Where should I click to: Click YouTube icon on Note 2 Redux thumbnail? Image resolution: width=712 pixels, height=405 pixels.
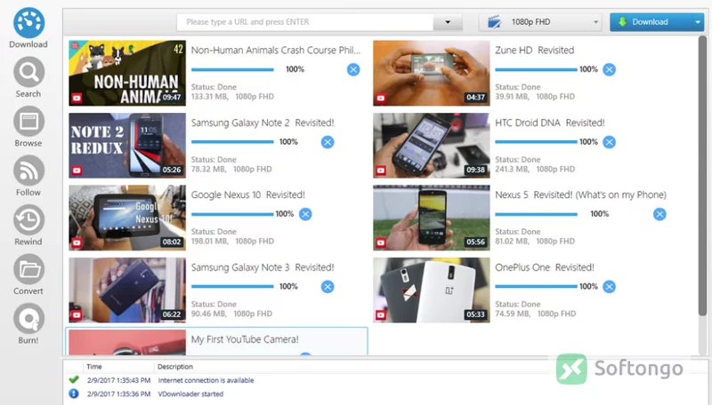coord(77,171)
